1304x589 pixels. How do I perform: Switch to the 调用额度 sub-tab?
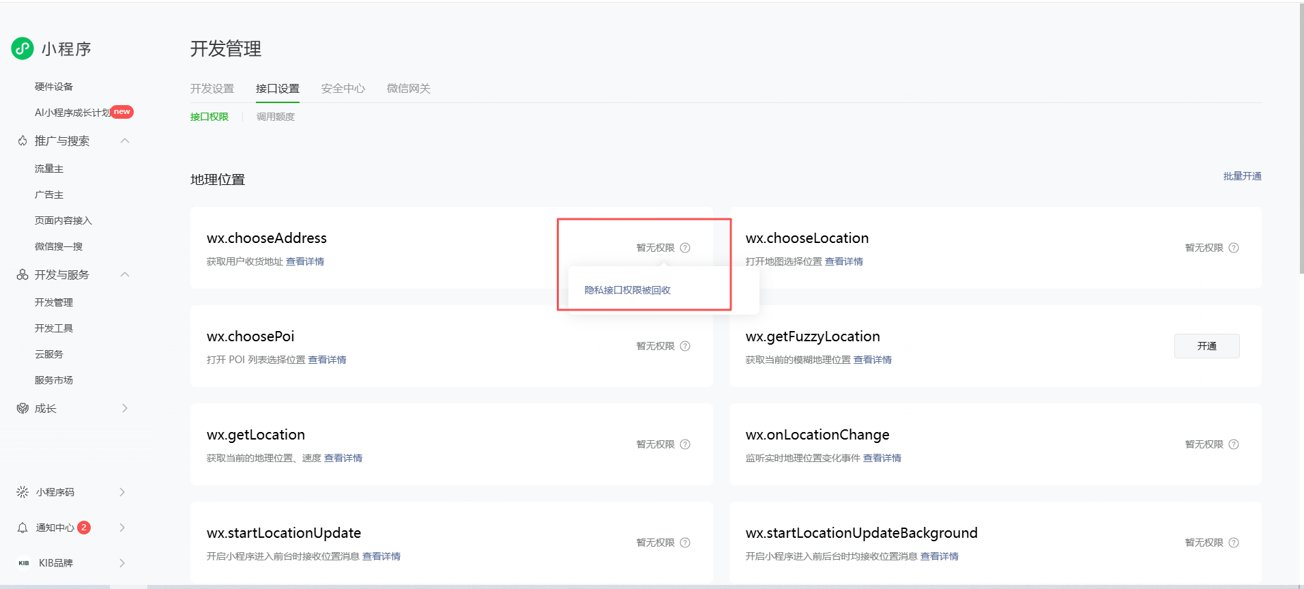point(276,117)
